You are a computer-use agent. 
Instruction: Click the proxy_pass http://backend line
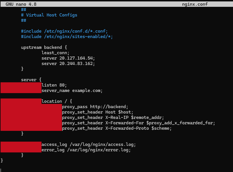click(95, 106)
